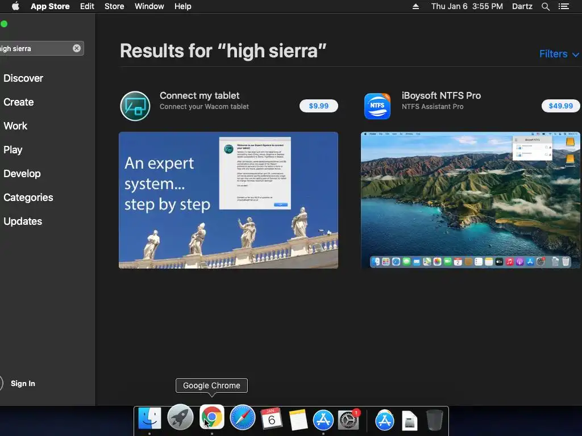Open the Connect my tablet title
Viewport: 582px width, 436px height.
pyautogui.click(x=199, y=95)
